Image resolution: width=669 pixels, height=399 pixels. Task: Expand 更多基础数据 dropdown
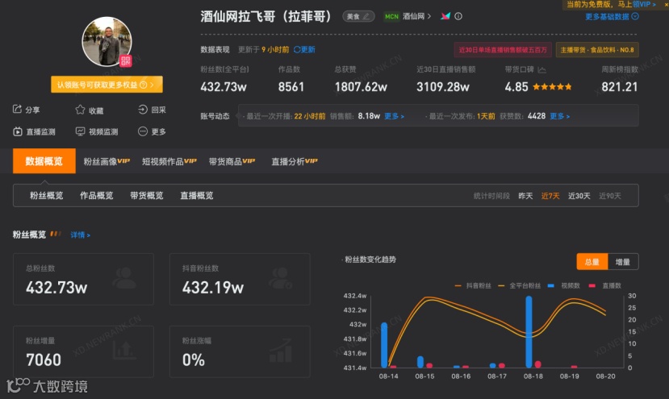point(612,17)
